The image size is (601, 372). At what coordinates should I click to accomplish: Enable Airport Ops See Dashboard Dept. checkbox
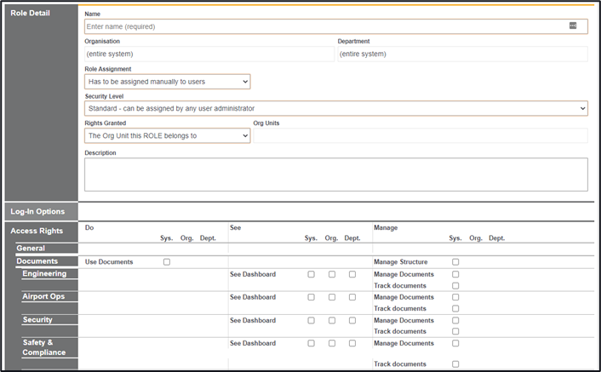click(x=352, y=297)
